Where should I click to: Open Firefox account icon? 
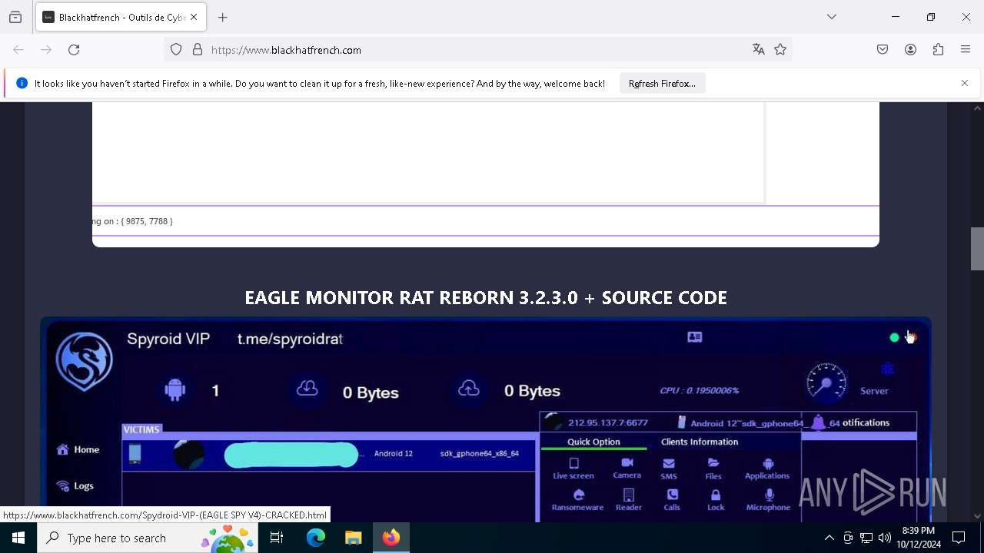pos(910,50)
